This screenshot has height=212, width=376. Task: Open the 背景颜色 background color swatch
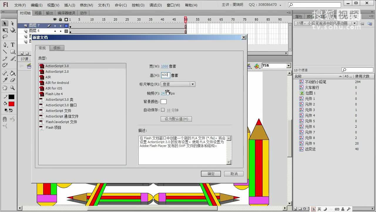click(163, 101)
